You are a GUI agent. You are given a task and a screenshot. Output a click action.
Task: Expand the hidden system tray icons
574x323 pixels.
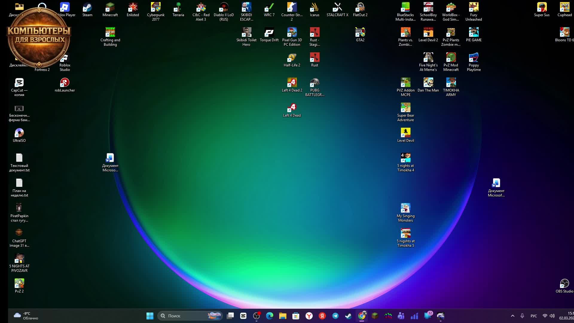(512, 316)
